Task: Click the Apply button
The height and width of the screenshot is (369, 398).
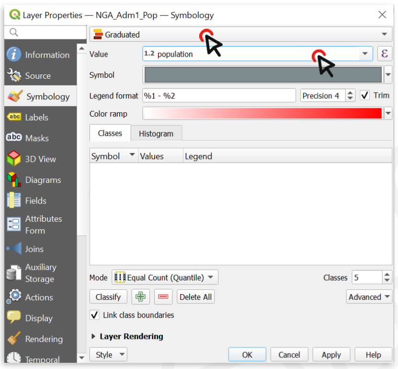Action: coord(331,355)
